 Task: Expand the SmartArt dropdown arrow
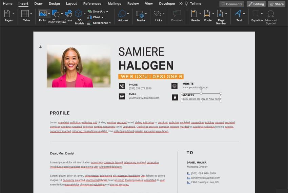107,12
